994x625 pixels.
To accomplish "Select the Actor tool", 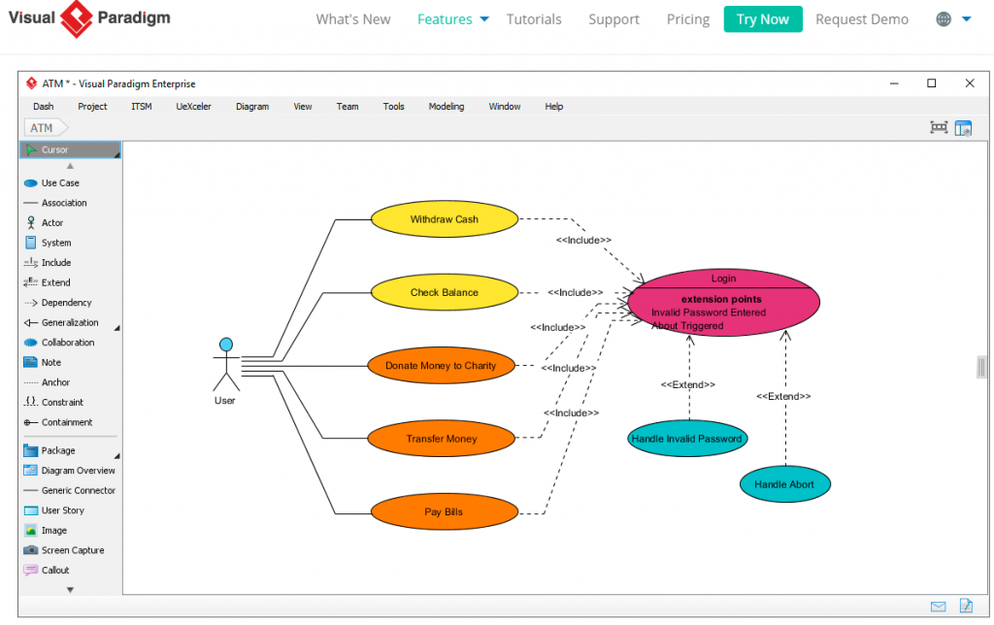I will pyautogui.click(x=44, y=222).
